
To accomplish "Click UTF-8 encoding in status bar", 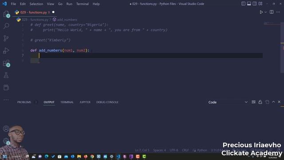I will (x=174, y=150).
